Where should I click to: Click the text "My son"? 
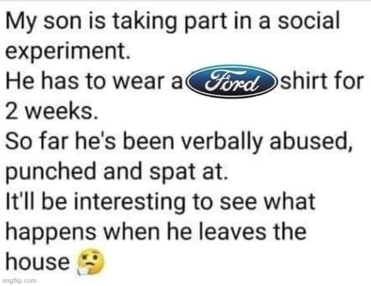tap(43, 21)
